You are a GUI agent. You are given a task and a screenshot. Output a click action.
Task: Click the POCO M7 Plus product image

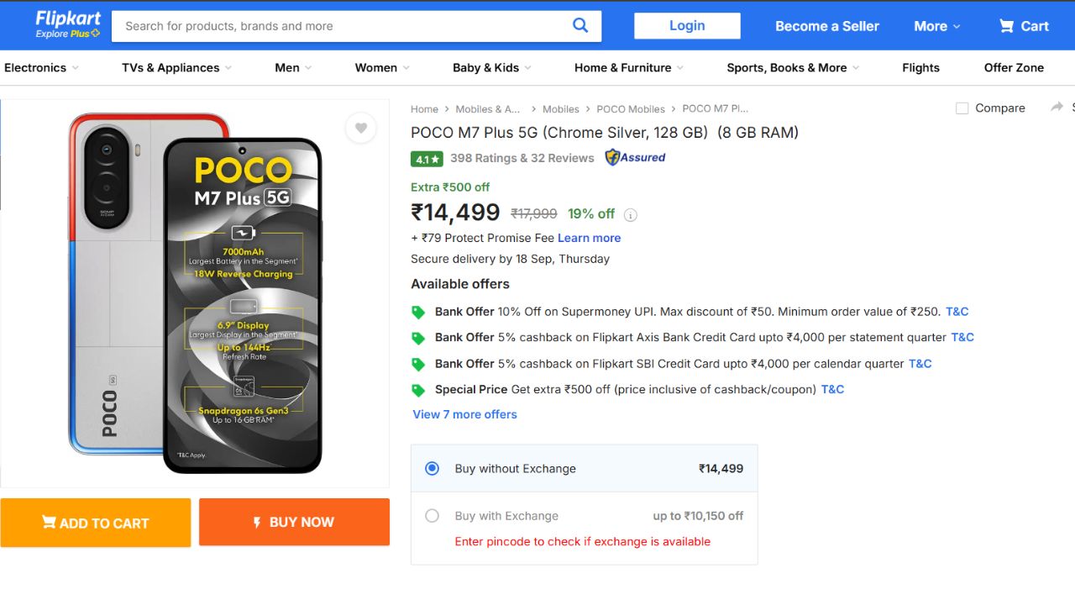point(195,292)
